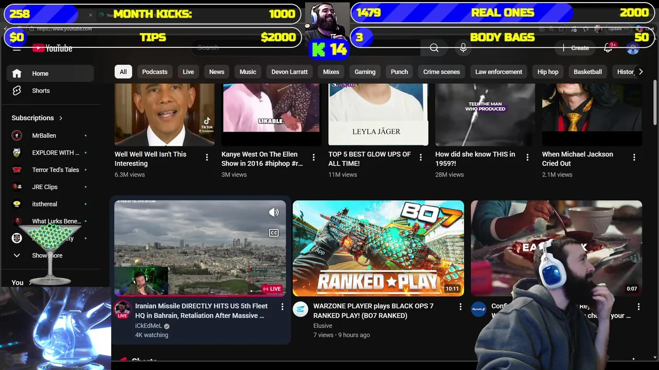
Task: Open the notifications bell
Action: tap(608, 48)
